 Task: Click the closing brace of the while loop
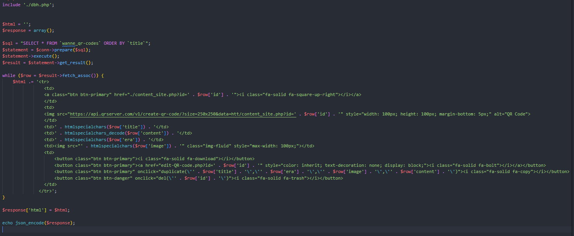click(x=3, y=197)
